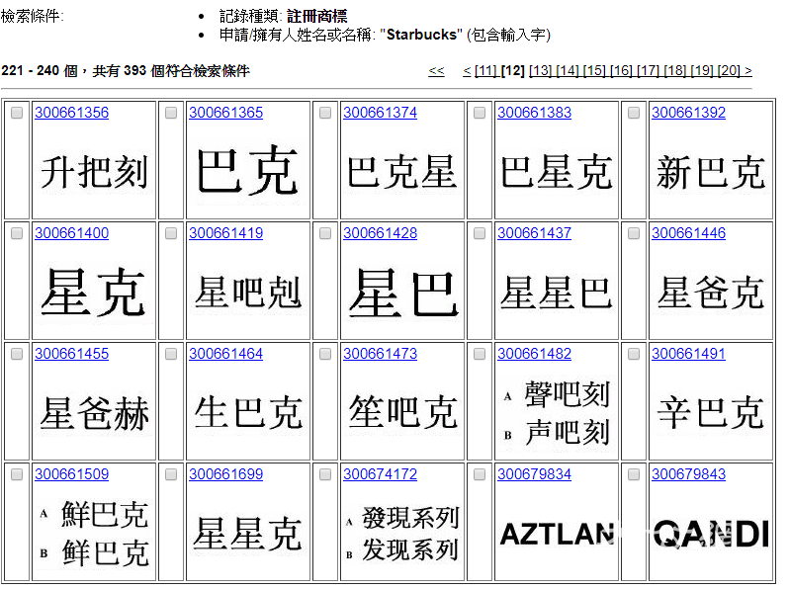
Task: View trademark number 300661400
Action: (x=71, y=233)
